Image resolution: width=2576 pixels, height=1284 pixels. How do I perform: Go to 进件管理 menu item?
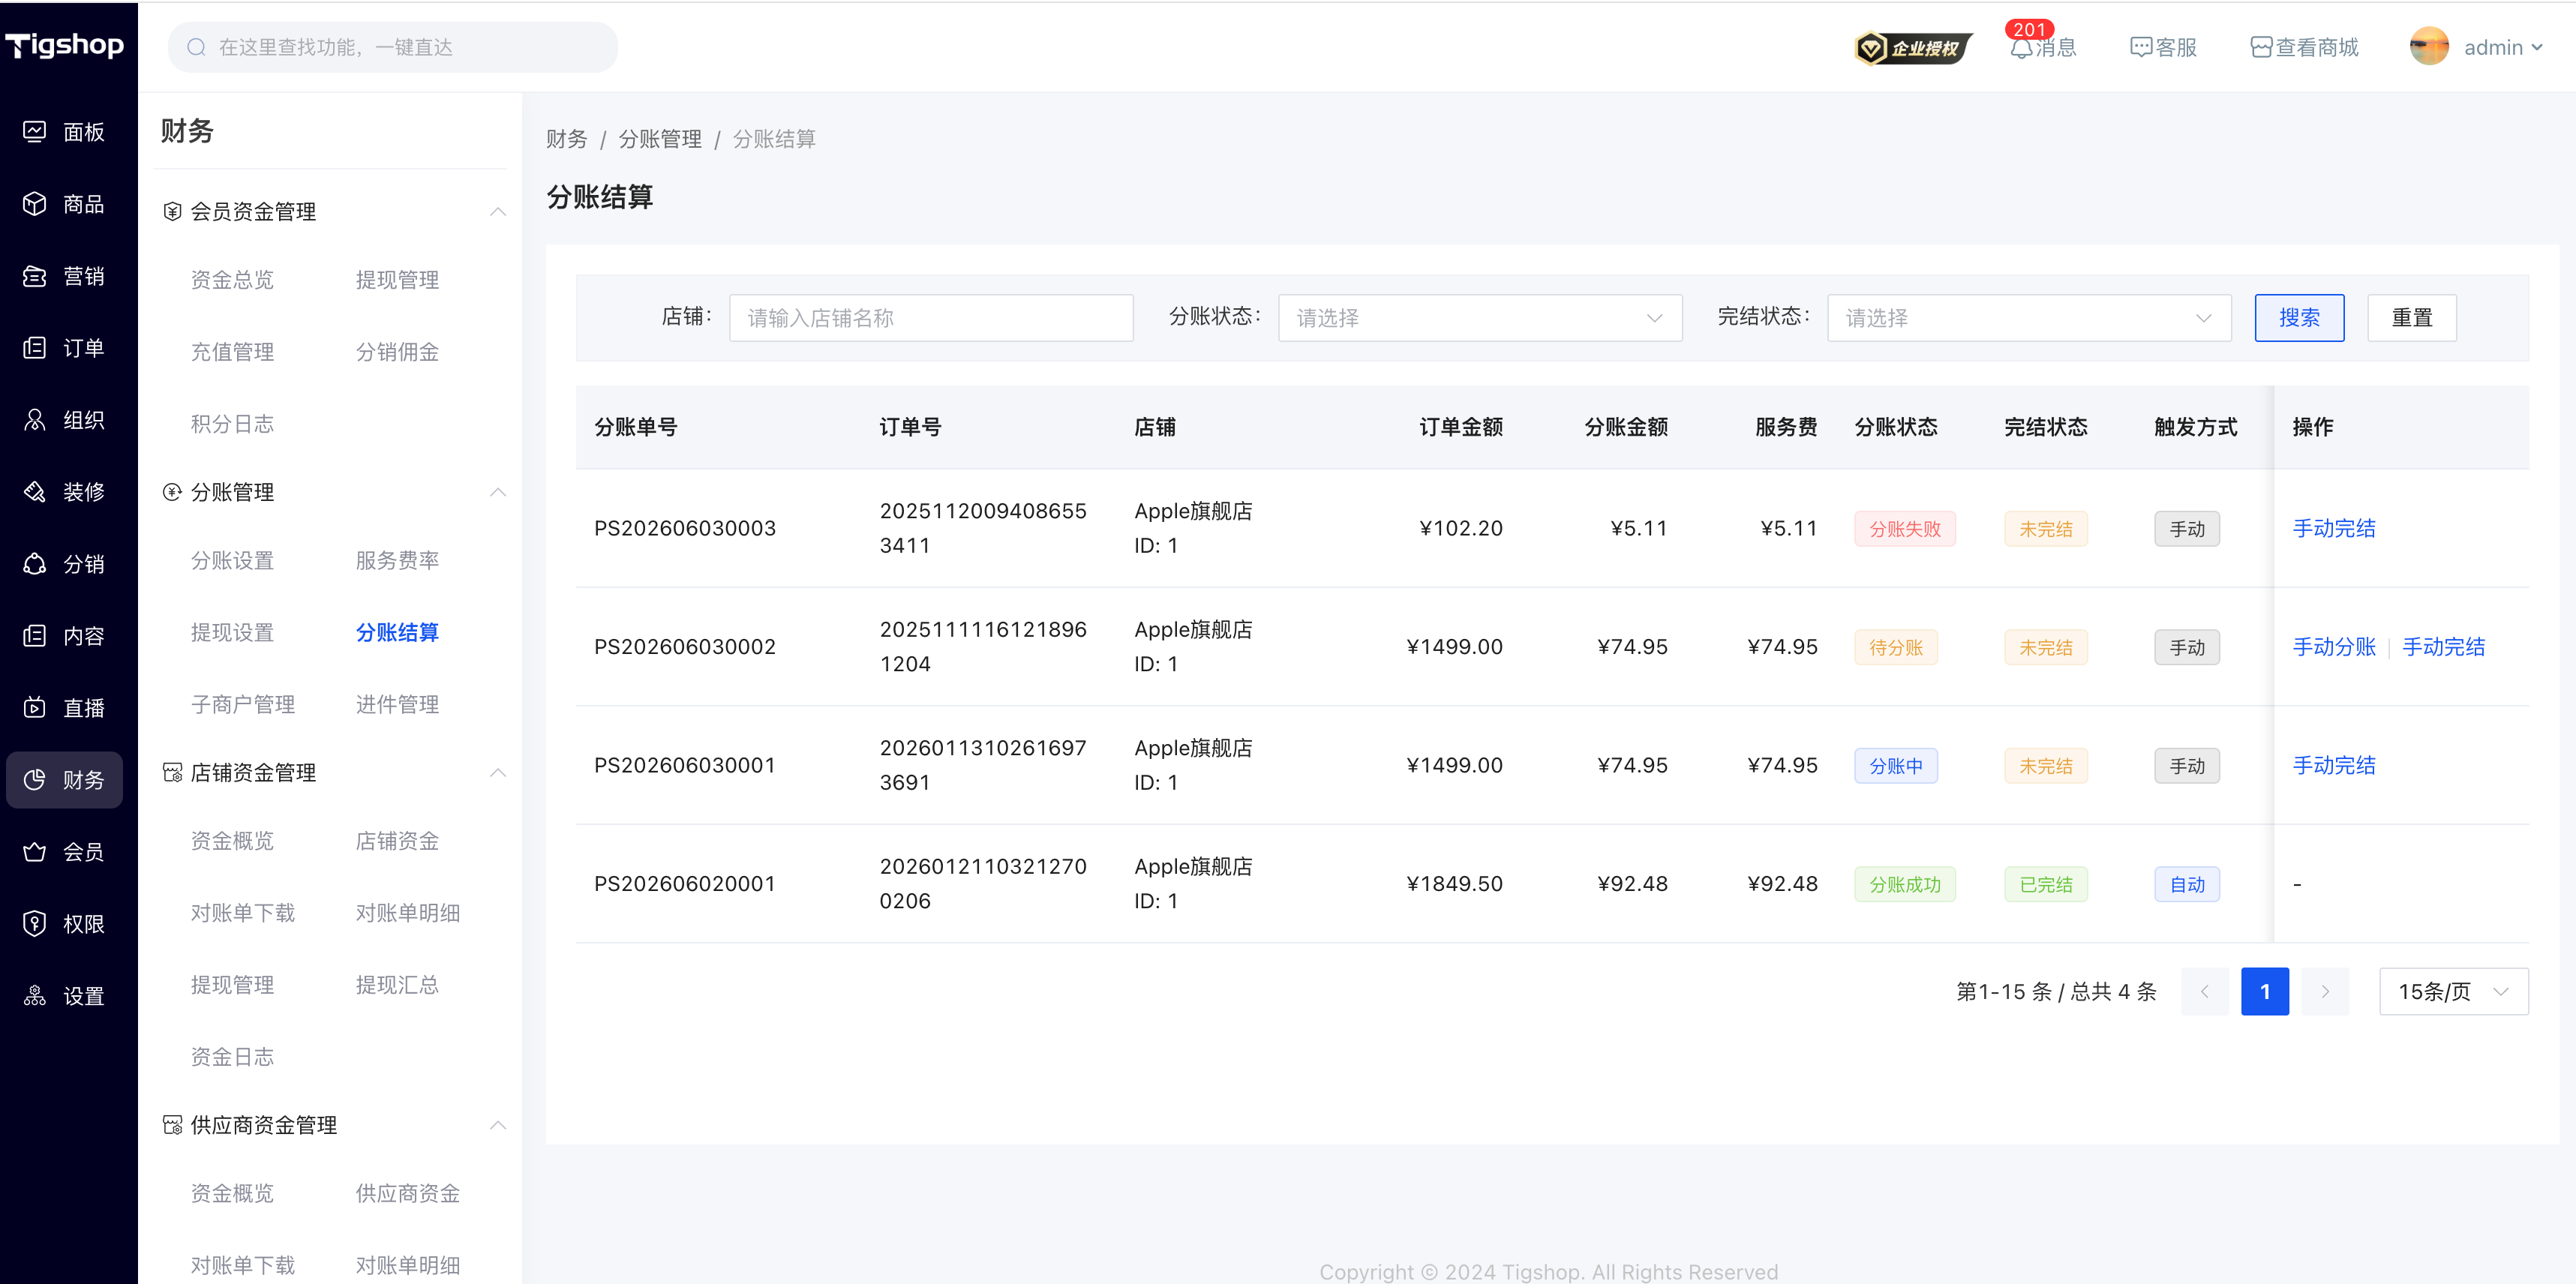[397, 704]
